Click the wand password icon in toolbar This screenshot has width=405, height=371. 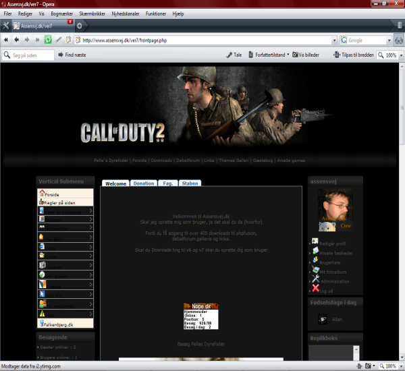point(59,40)
